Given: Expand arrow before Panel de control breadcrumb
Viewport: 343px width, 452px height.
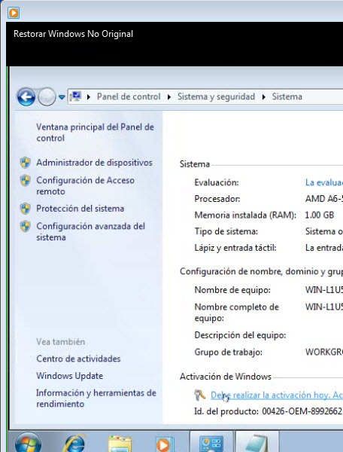Looking at the screenshot, I should tap(89, 97).
